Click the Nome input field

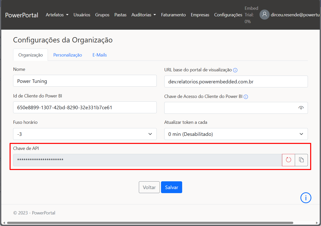85,81
